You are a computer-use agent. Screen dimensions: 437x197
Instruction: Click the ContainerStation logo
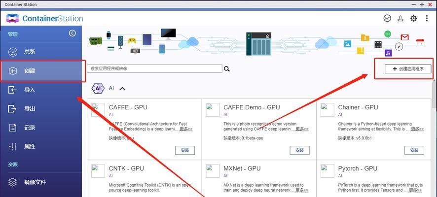[44, 19]
